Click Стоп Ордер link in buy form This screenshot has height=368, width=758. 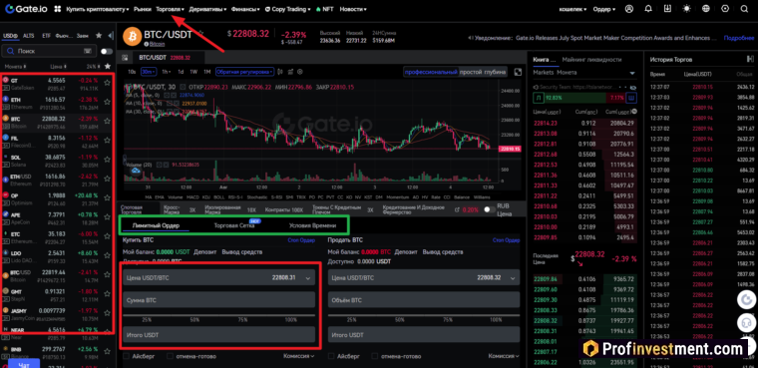[301, 240]
